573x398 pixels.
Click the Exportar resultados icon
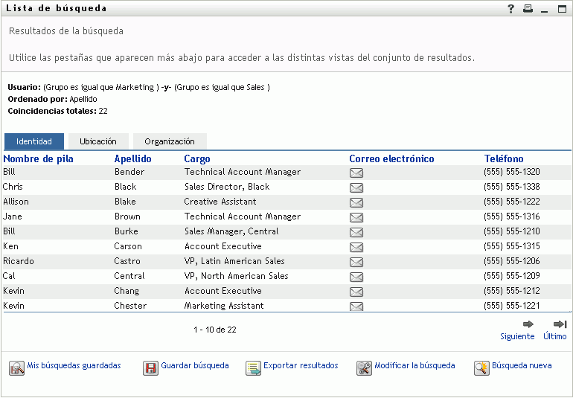pyautogui.click(x=253, y=367)
